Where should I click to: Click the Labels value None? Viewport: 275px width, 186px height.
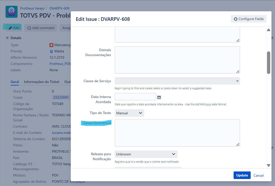pyautogui.click(x=54, y=70)
